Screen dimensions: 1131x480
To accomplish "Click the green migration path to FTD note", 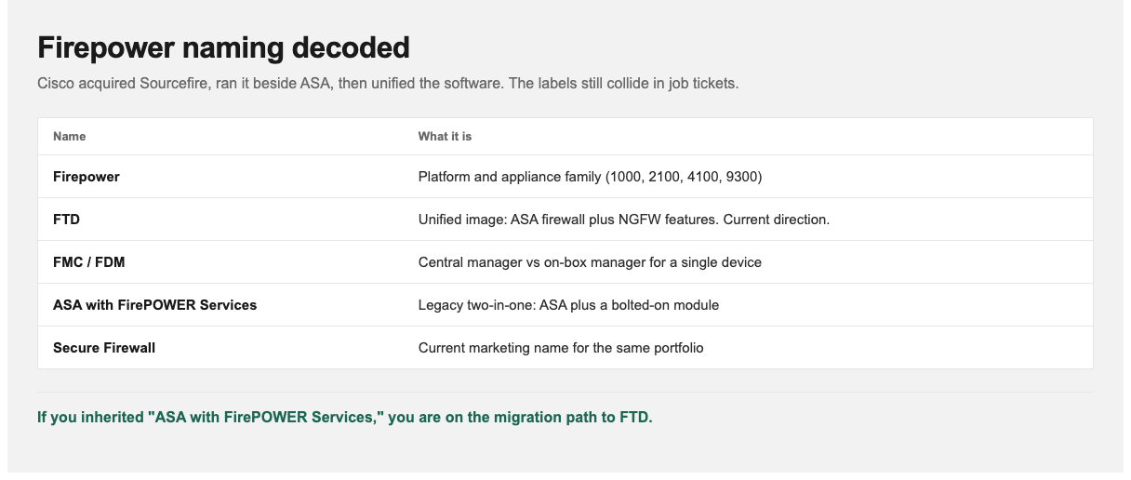I will (x=345, y=417).
